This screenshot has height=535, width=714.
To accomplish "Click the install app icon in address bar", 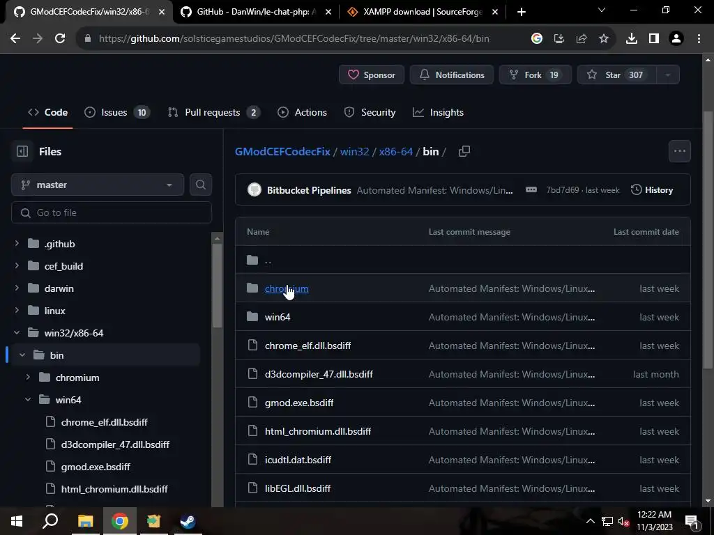I will click(559, 39).
